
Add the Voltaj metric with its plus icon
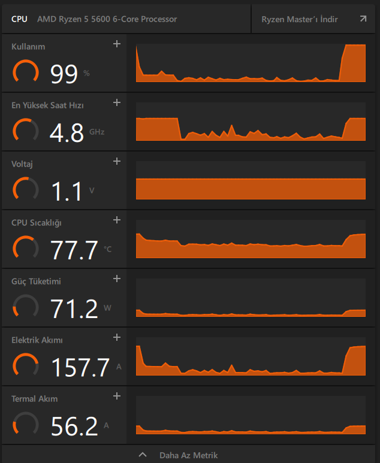click(x=117, y=161)
